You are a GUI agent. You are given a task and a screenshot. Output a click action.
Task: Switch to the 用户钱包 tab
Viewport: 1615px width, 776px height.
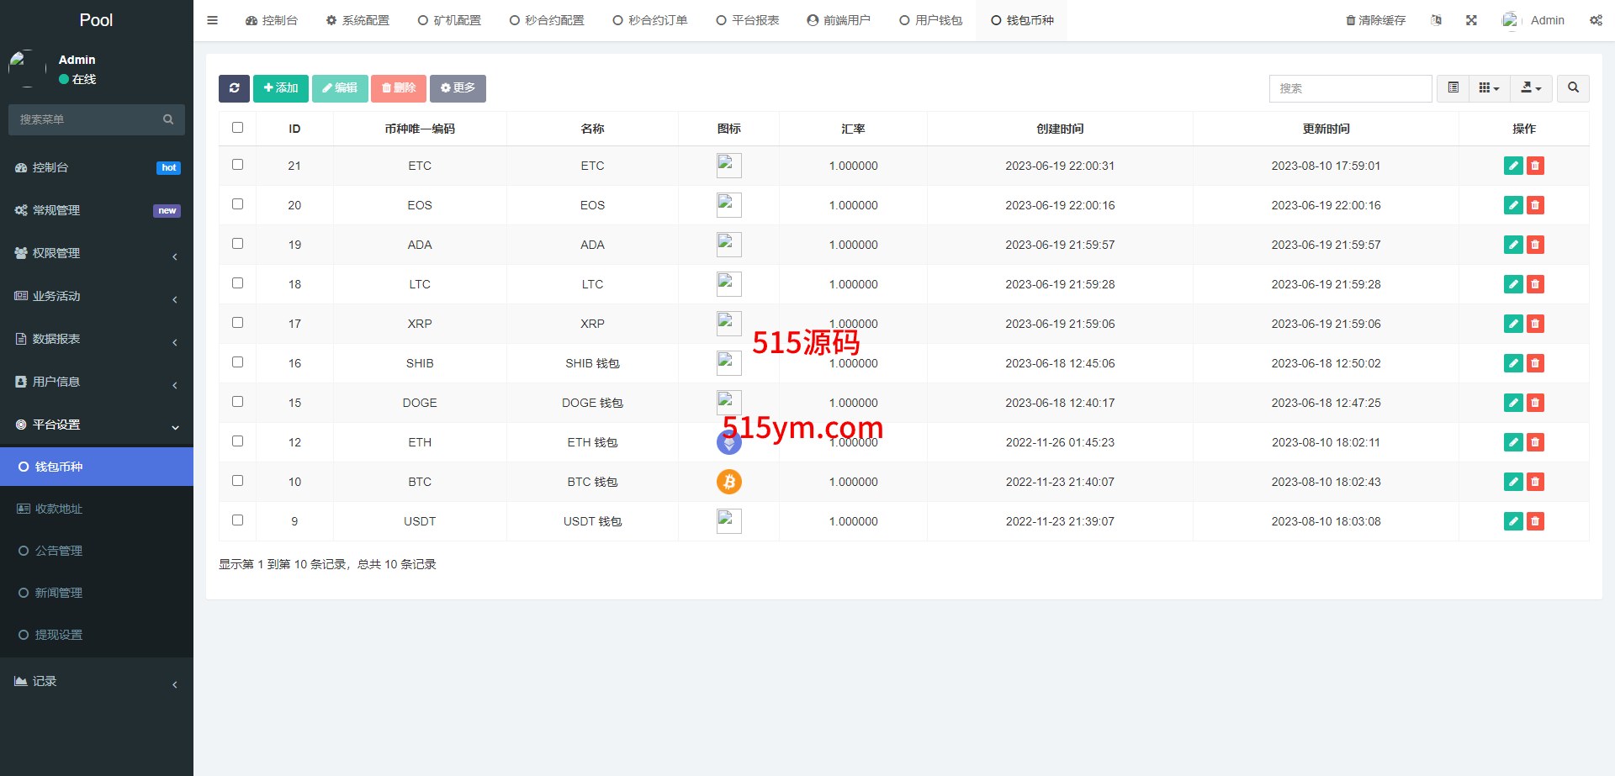pyautogui.click(x=930, y=20)
